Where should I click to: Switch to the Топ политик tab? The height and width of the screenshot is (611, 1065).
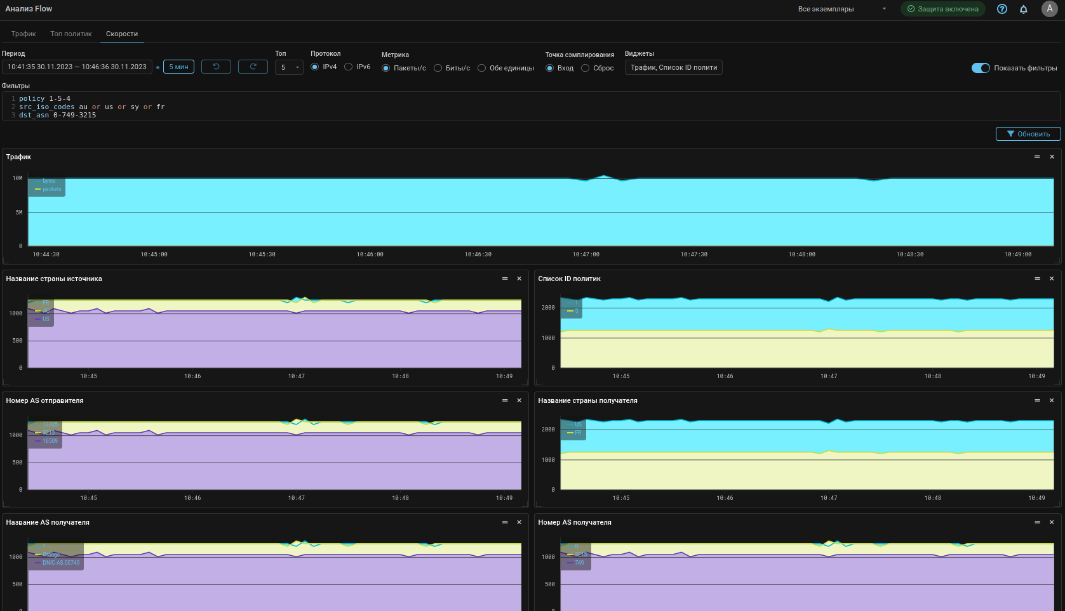tap(71, 34)
